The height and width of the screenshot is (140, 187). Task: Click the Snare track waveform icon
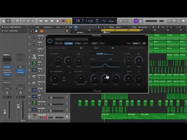pyautogui.click(x=34, y=70)
